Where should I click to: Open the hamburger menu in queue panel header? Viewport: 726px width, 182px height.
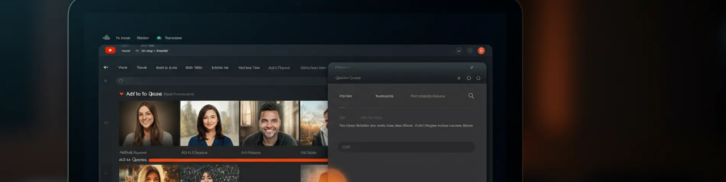coord(459,78)
